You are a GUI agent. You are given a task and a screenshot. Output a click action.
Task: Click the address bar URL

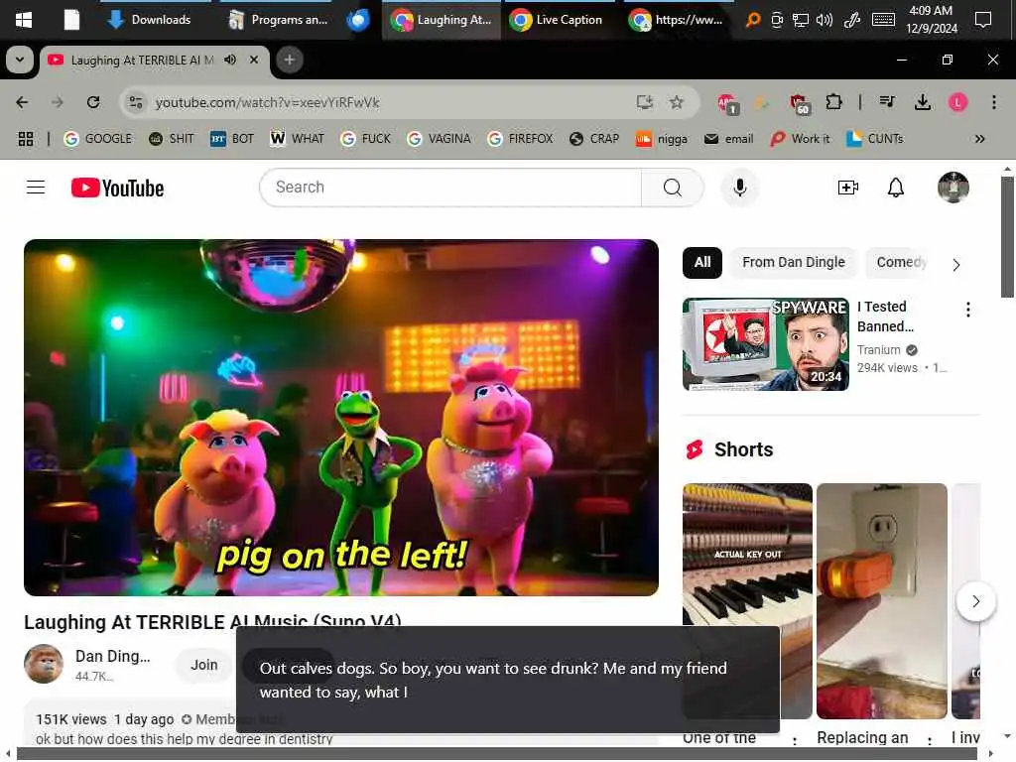267,102
